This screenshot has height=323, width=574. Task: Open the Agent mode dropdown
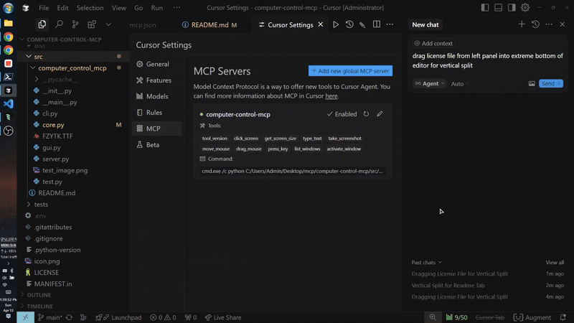430,84
